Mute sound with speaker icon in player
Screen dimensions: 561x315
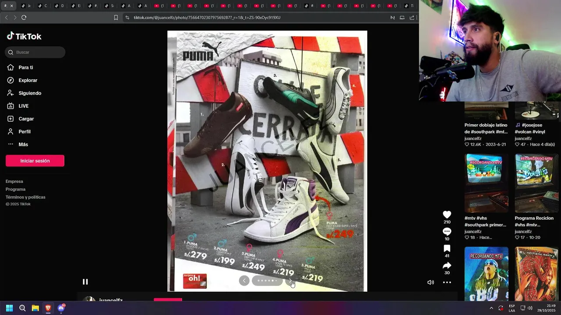coord(430,282)
